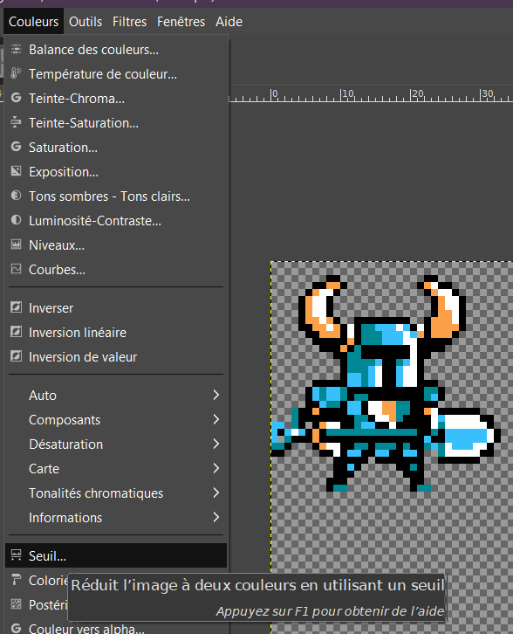This screenshot has height=634, width=513.
Task: Expand the Carte submenu arrow
Action: pyautogui.click(x=216, y=468)
